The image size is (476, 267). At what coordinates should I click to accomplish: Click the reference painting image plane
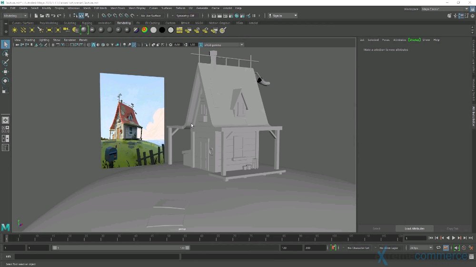[x=132, y=120]
